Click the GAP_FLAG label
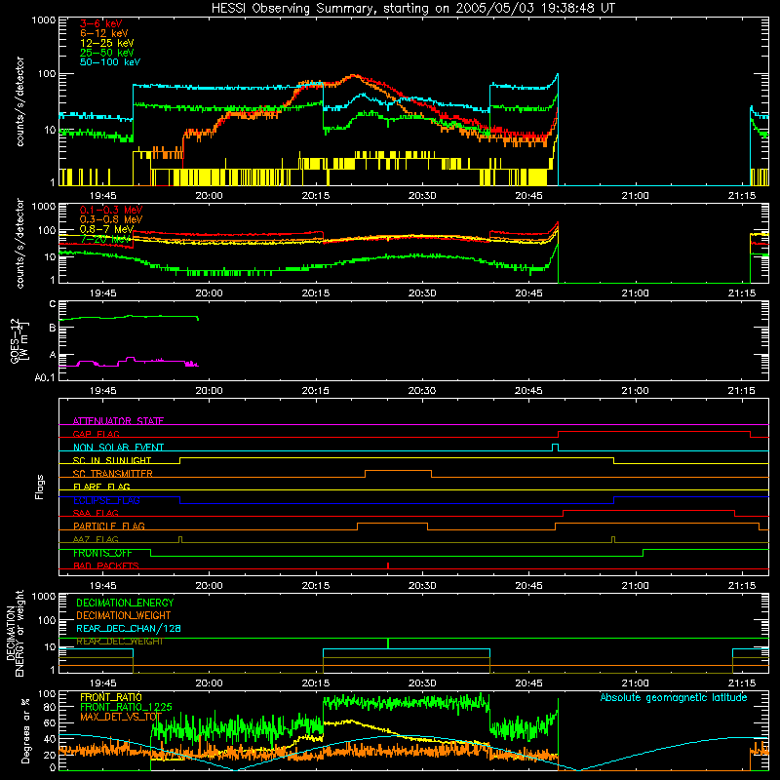The height and width of the screenshot is (780, 780). 96,434
